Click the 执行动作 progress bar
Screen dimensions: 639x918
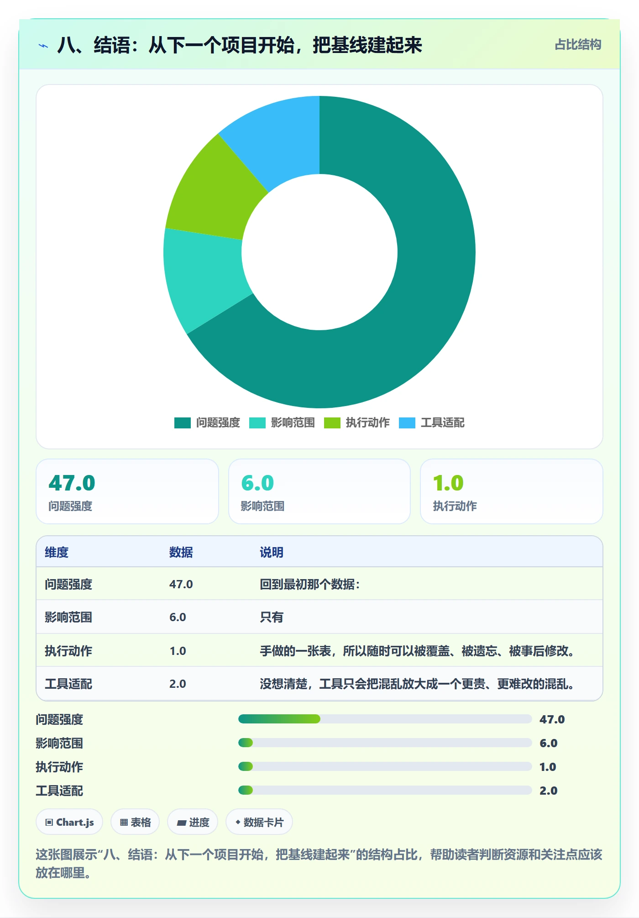click(x=385, y=767)
